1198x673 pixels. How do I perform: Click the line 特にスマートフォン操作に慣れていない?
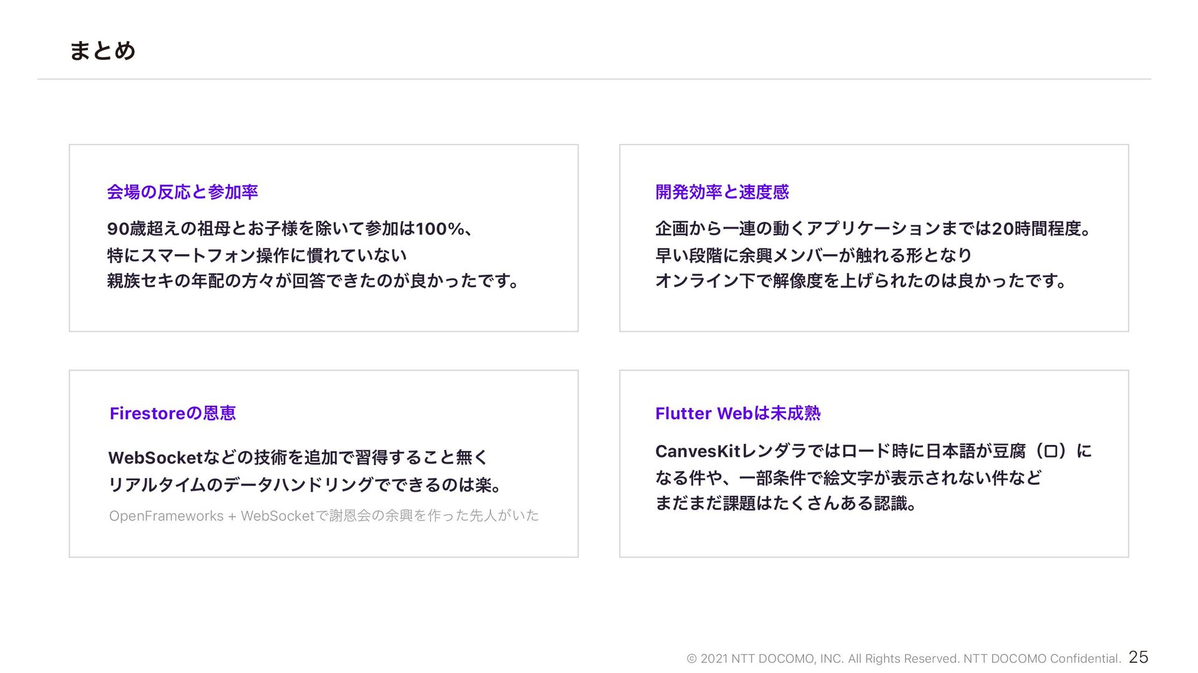(256, 255)
